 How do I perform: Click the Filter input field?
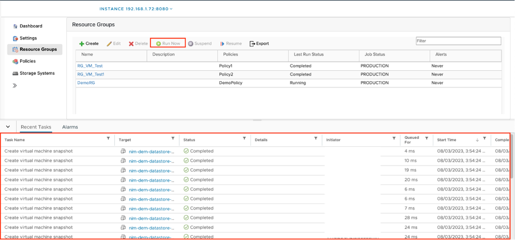point(458,41)
